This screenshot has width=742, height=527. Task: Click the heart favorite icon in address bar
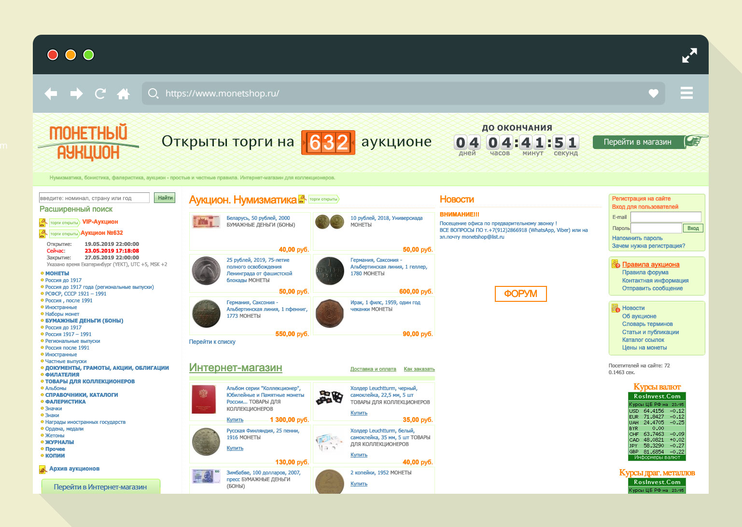[x=653, y=94]
